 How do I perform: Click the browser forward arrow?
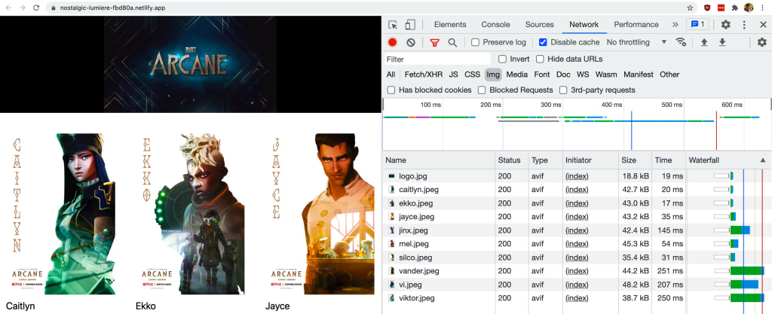pyautogui.click(x=22, y=8)
